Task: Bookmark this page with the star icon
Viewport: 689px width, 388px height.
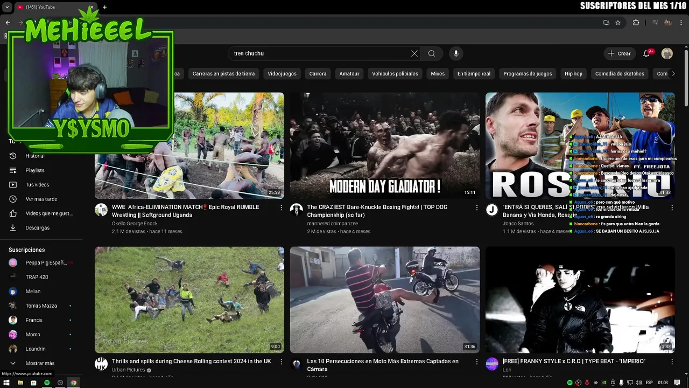Action: pos(618,23)
